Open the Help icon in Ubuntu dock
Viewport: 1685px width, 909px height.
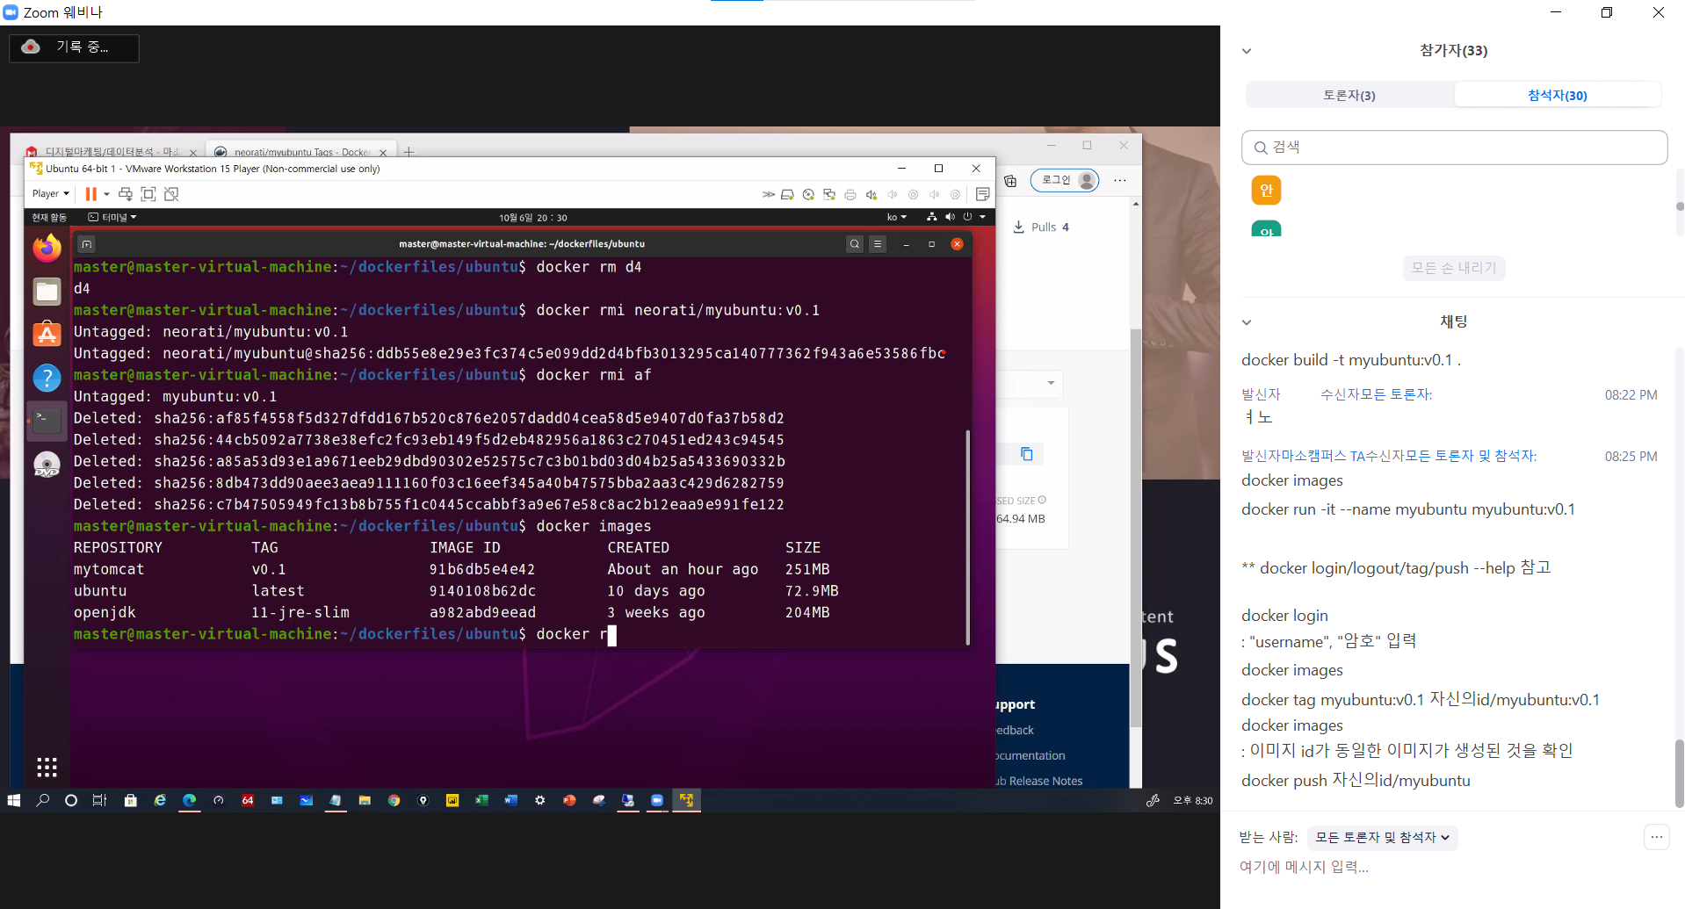(x=47, y=378)
